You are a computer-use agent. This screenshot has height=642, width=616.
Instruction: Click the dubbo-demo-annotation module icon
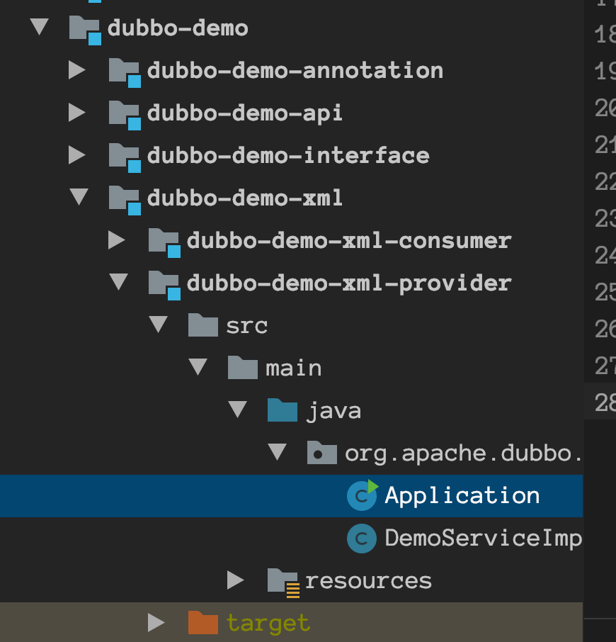coord(125,71)
